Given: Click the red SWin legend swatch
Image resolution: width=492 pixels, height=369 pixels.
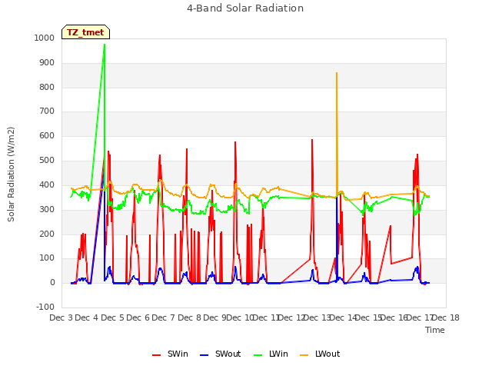Looking at the screenshot, I should 156,355.
